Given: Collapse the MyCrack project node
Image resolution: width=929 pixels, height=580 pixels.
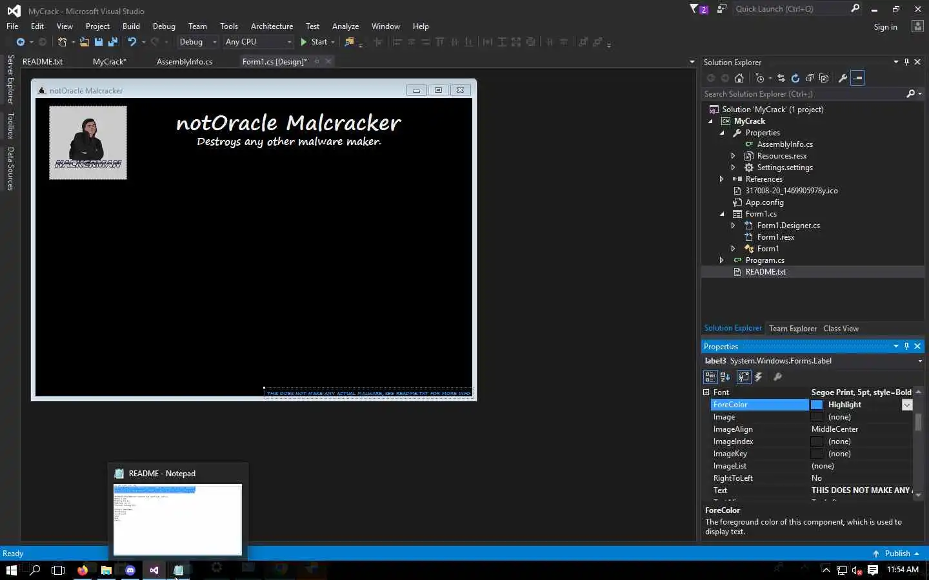Looking at the screenshot, I should pyautogui.click(x=710, y=121).
